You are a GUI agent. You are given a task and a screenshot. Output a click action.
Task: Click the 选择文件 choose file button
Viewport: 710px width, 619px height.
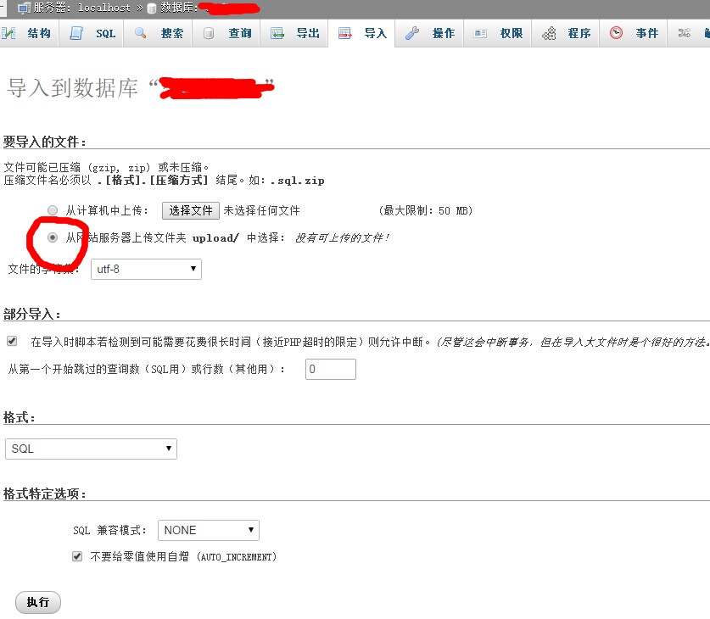tap(191, 210)
